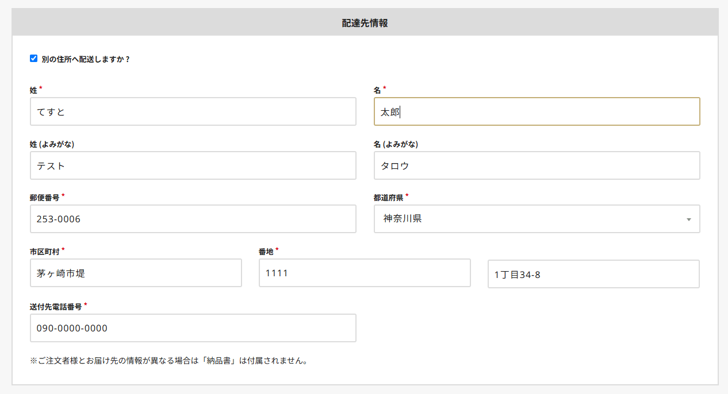
Task: Click the 送付先電話番号 label
Action: [55, 307]
